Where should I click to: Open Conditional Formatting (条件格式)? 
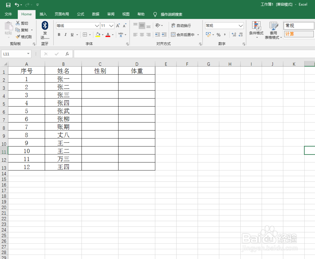click(x=256, y=30)
